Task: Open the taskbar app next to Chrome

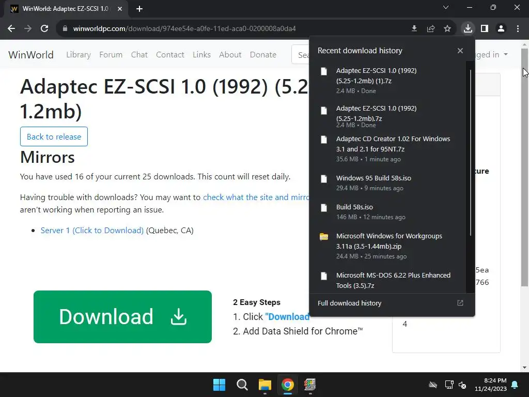Action: [310, 385]
